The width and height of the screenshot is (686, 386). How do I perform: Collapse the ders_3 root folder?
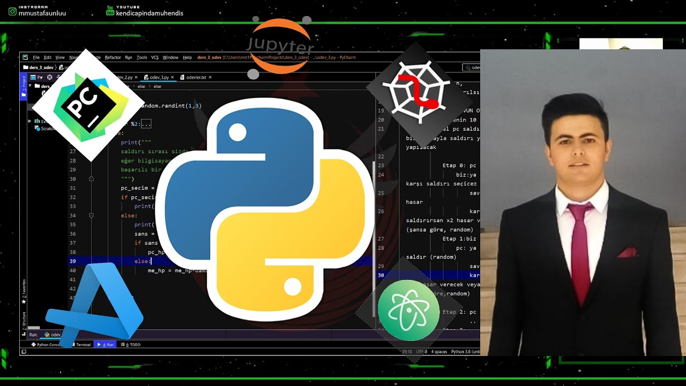31,86
